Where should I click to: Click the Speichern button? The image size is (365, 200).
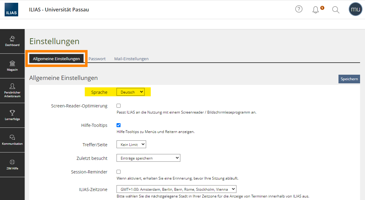(x=349, y=79)
